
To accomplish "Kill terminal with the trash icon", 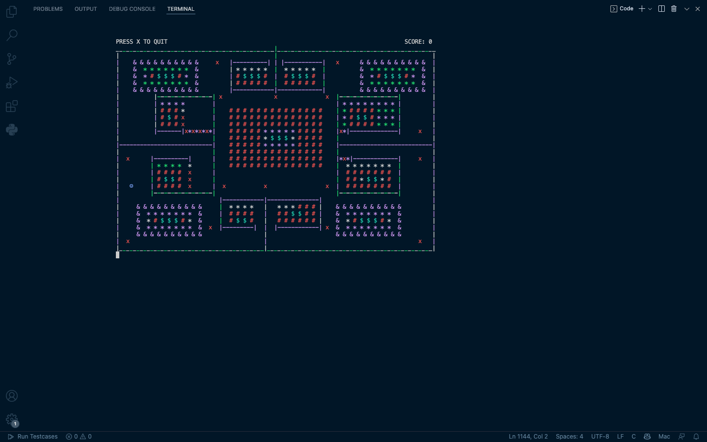I will pyautogui.click(x=674, y=9).
